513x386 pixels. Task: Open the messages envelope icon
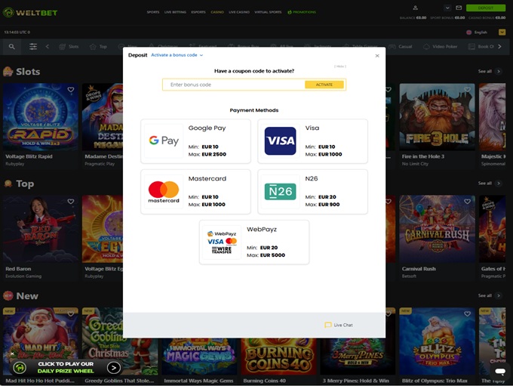pos(459,8)
